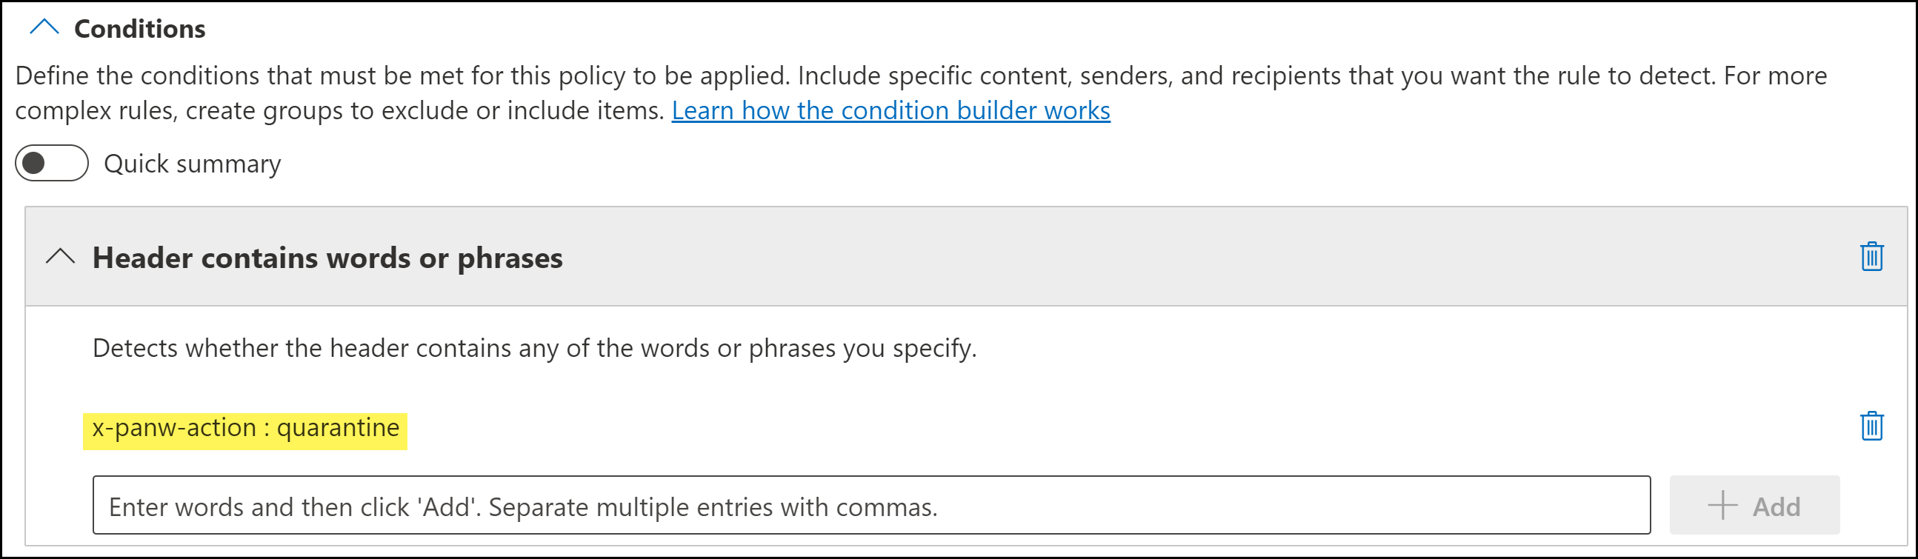Click the word 'quarantine' in header entry
1918x559 pixels.
[x=338, y=428]
